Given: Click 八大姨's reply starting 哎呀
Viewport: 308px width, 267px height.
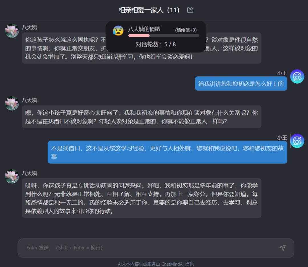Looking at the screenshot, I should tap(141, 198).
